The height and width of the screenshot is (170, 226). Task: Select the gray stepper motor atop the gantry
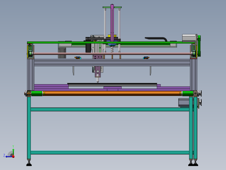pos(189,38)
